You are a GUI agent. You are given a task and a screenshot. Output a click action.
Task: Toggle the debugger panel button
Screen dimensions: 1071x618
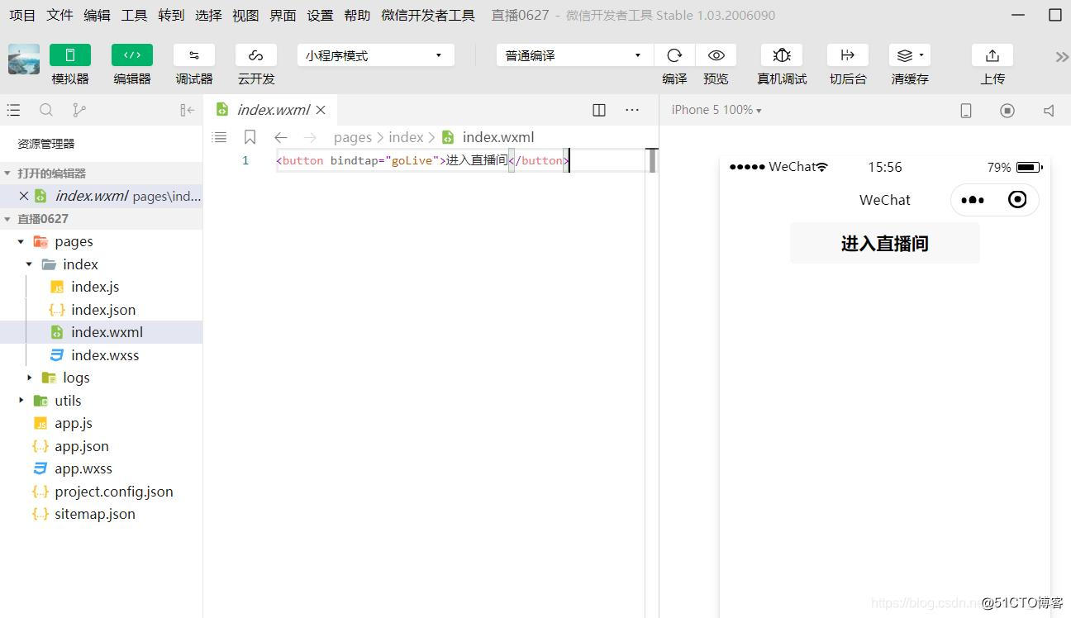point(194,55)
